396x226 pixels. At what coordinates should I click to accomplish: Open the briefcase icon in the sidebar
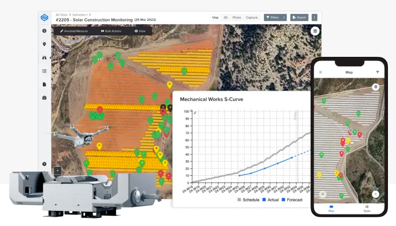tap(45, 98)
